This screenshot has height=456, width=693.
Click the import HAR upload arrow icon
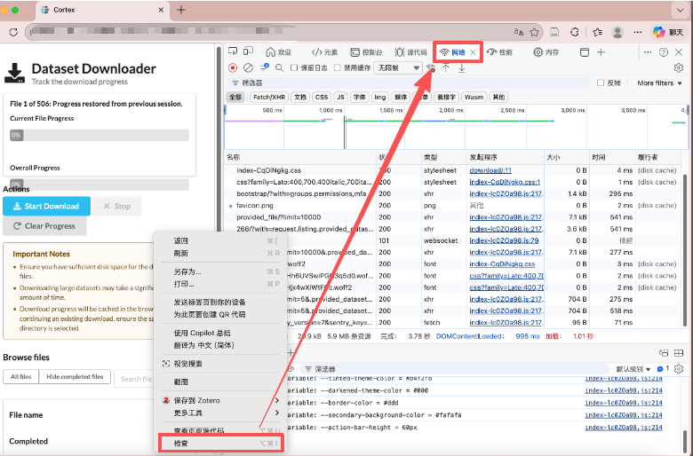pyautogui.click(x=446, y=67)
